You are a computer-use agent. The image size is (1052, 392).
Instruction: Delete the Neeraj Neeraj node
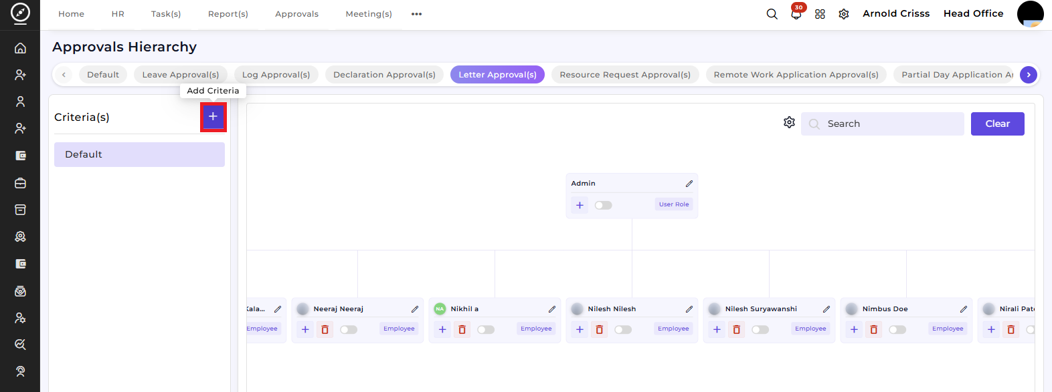pos(325,329)
